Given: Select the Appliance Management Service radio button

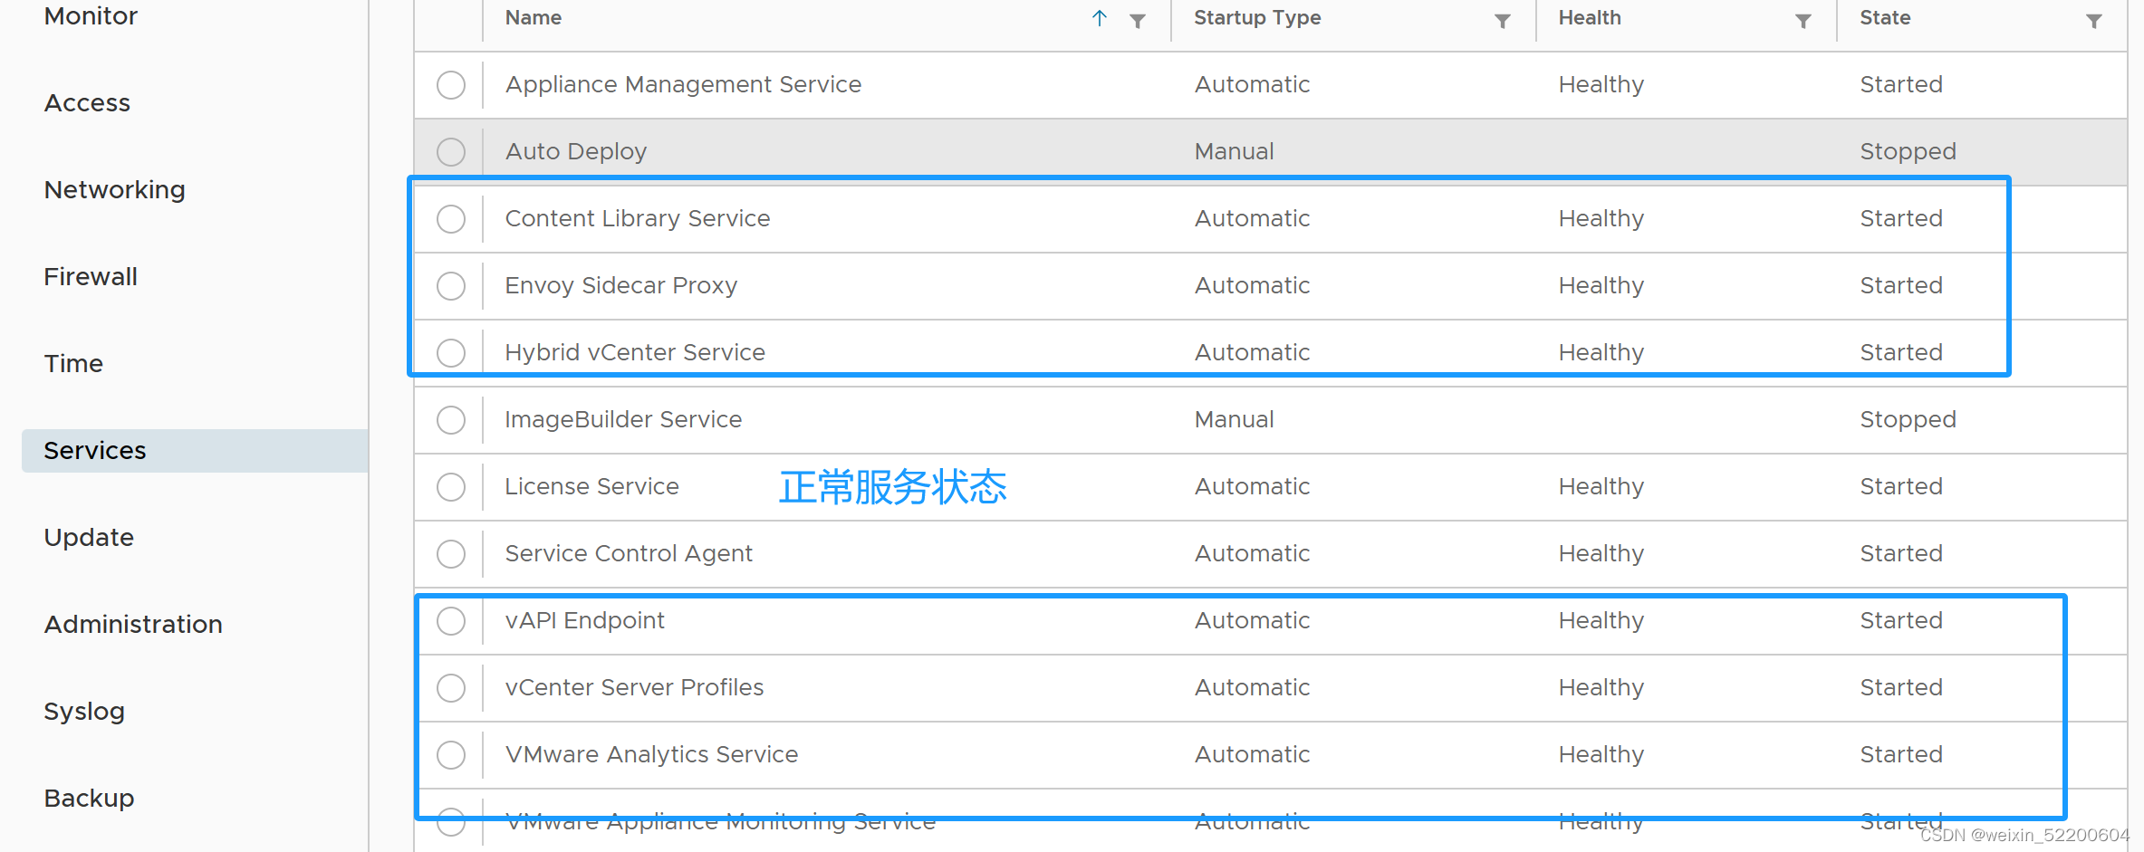Looking at the screenshot, I should click(451, 85).
